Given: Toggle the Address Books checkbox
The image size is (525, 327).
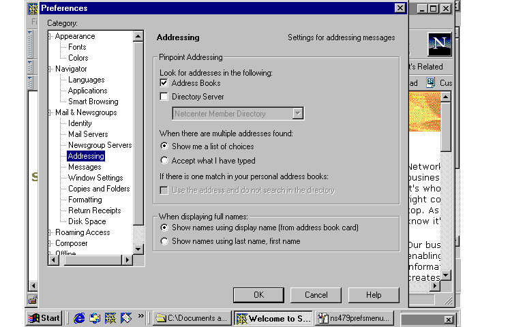Looking at the screenshot, I should point(164,82).
